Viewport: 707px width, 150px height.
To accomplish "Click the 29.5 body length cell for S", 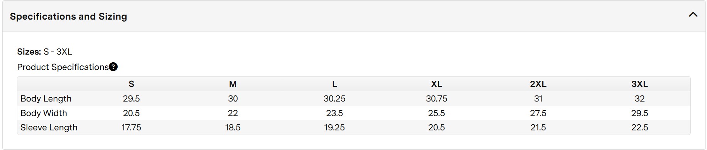I will [x=131, y=98].
